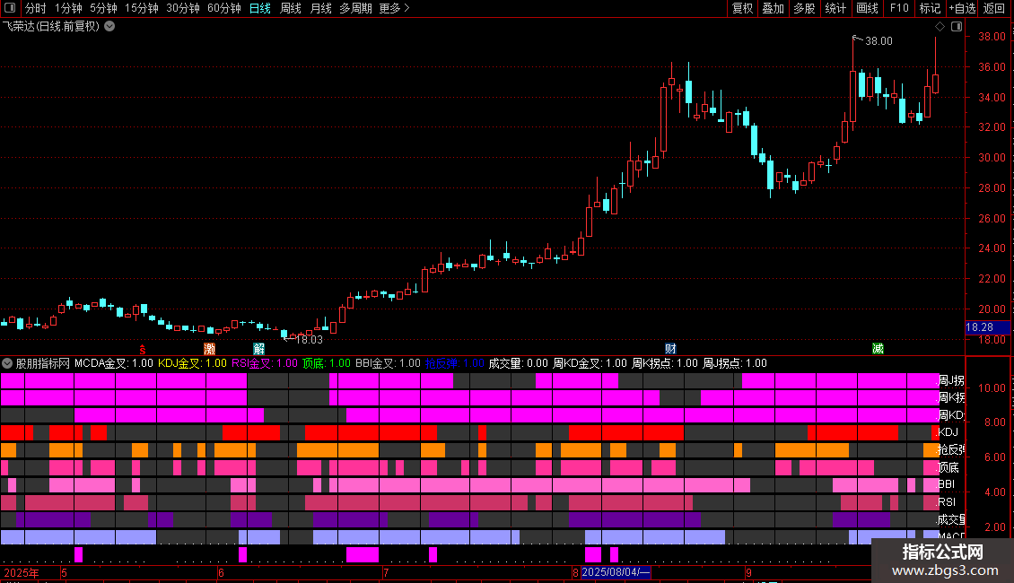Click the red $ event marker
Image resolution: width=1014 pixels, height=583 pixels.
[x=143, y=349]
